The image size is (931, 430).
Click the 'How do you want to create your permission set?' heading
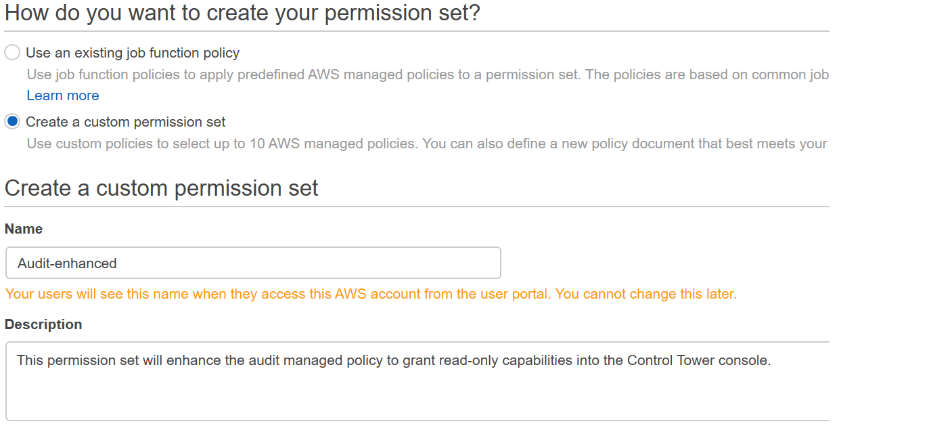pos(242,12)
